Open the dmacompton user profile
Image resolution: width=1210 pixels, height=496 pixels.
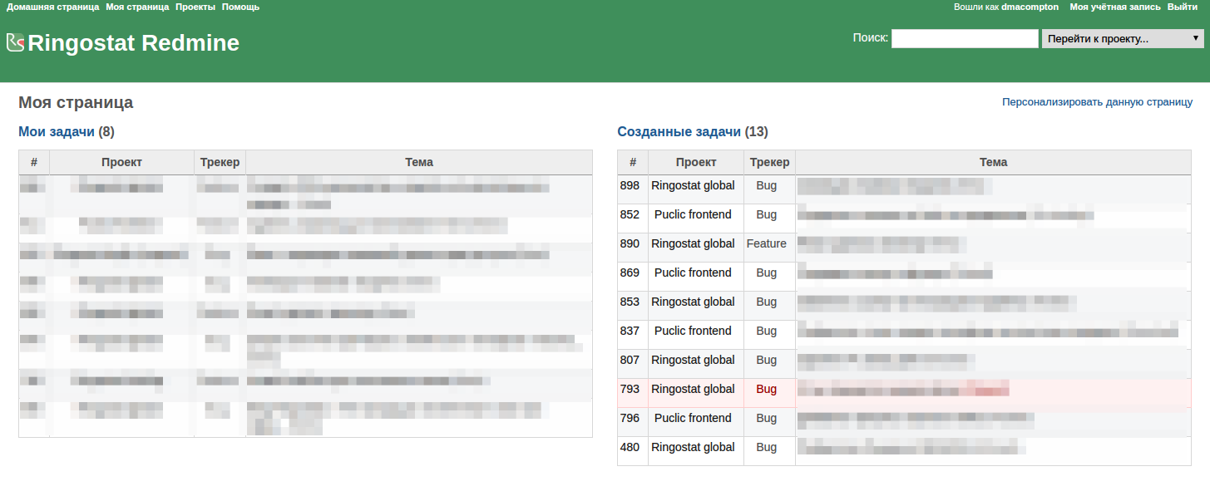click(x=1030, y=7)
